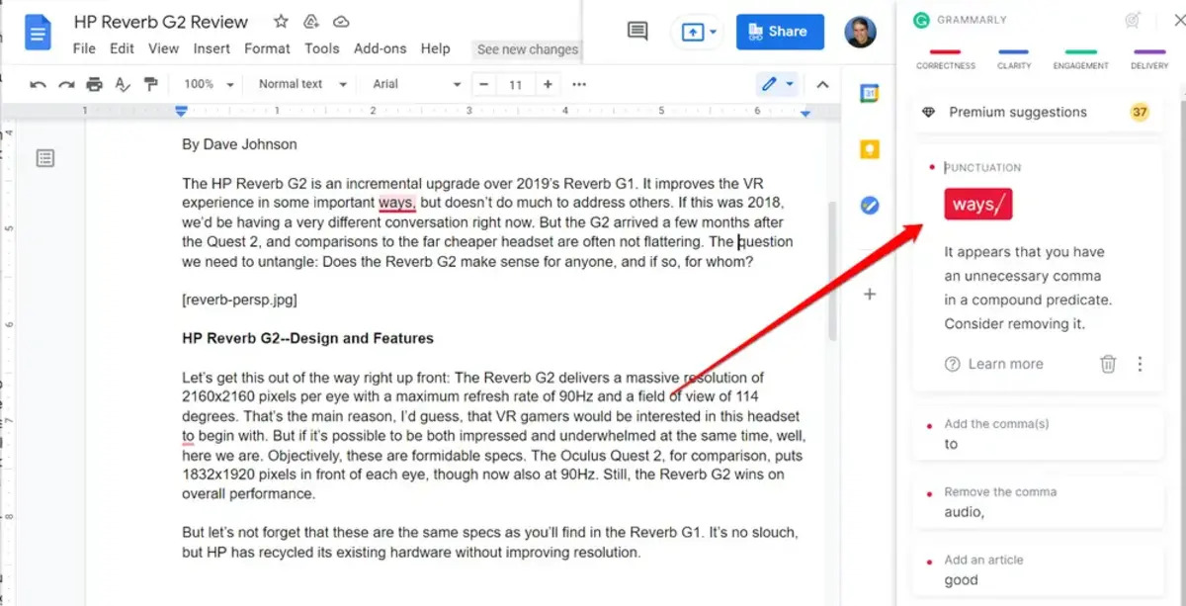Run the spelling and grammar check icon

coord(123,84)
